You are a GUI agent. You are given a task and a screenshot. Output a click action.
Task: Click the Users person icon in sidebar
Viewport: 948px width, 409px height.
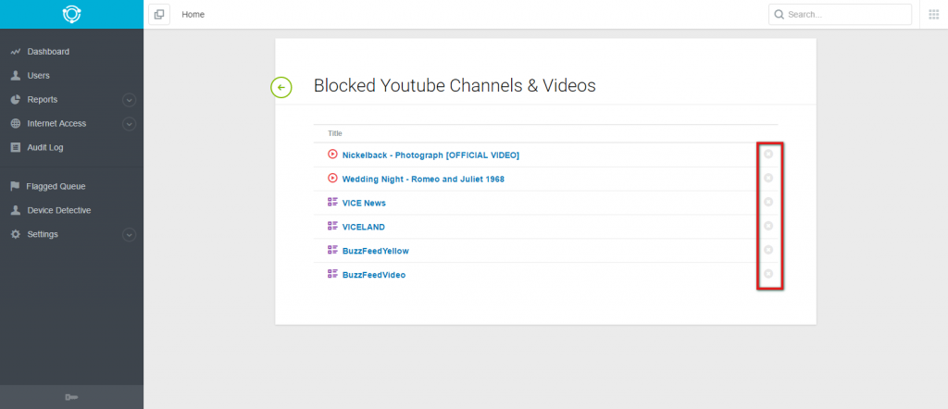[16, 76]
